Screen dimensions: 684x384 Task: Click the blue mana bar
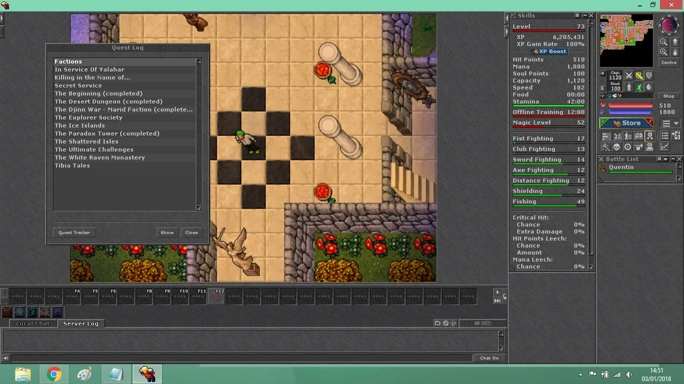coord(630,112)
